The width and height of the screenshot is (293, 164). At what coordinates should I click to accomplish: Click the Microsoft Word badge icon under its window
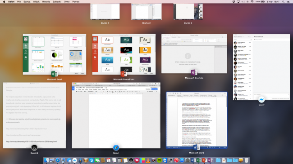tap(196, 147)
